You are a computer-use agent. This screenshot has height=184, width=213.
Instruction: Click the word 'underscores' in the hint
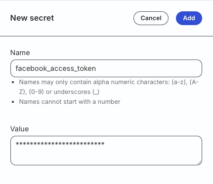pyautogui.click(x=72, y=92)
